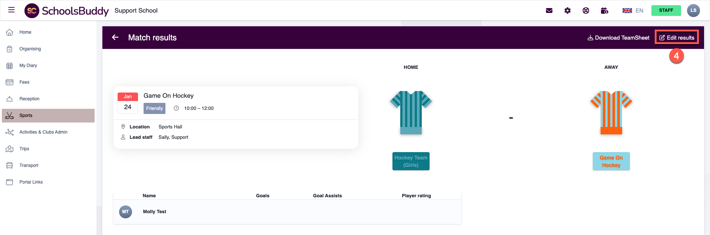Click the SchoolsBuddy logo
Viewport: 710px width, 235px height.
67,11
